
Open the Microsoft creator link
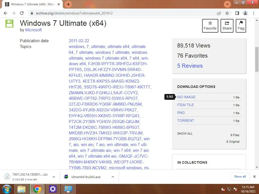33,30
